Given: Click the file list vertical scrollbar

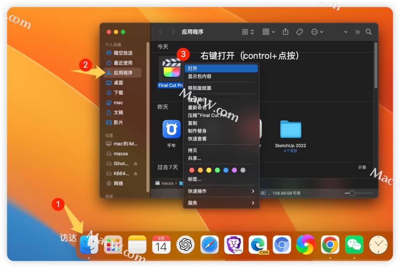Looking at the screenshot, I should (375, 66).
